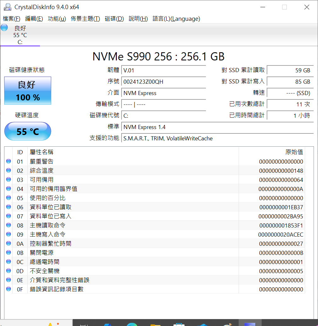Open the 說明(H) menu

(x=138, y=19)
